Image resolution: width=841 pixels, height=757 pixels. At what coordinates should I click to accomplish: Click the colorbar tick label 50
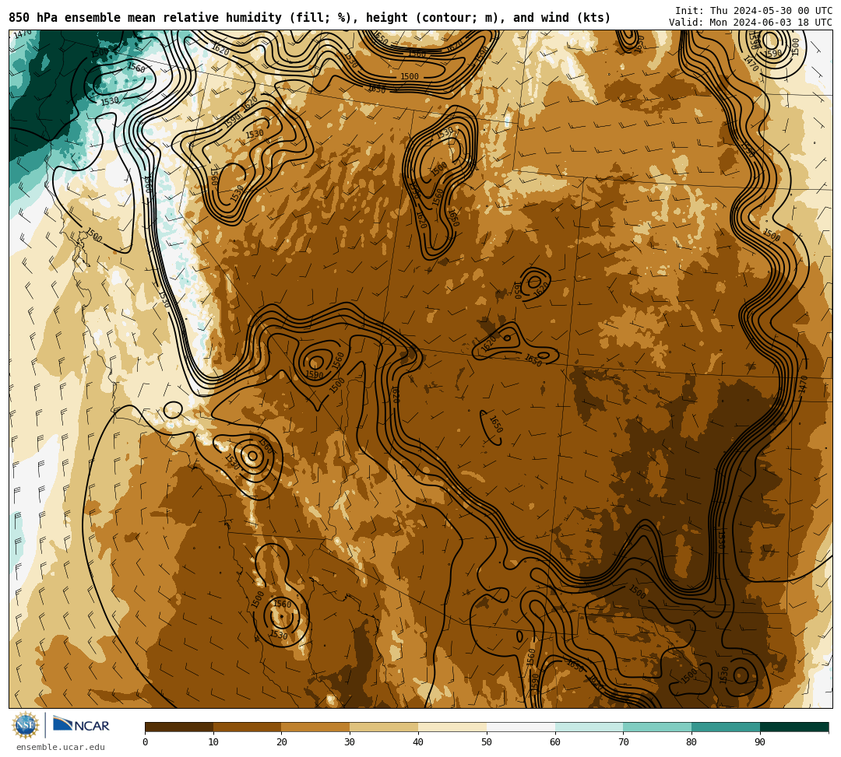point(487,742)
